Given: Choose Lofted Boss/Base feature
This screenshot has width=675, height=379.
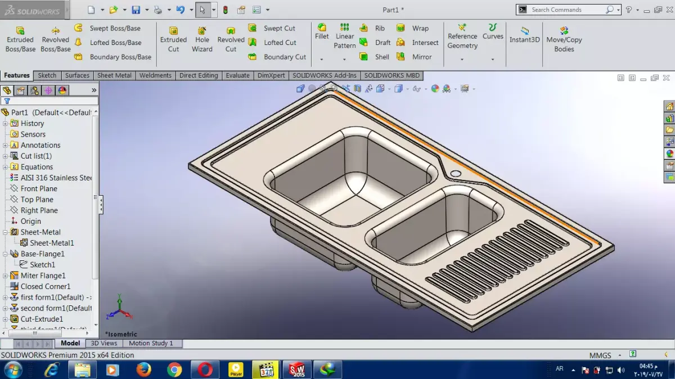Looking at the screenshot, I should (x=108, y=42).
